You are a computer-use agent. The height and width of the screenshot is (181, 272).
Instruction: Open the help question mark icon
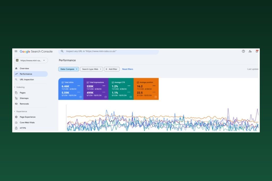pyautogui.click(x=243, y=51)
